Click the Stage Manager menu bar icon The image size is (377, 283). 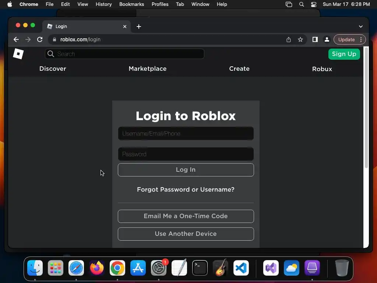click(289, 4)
